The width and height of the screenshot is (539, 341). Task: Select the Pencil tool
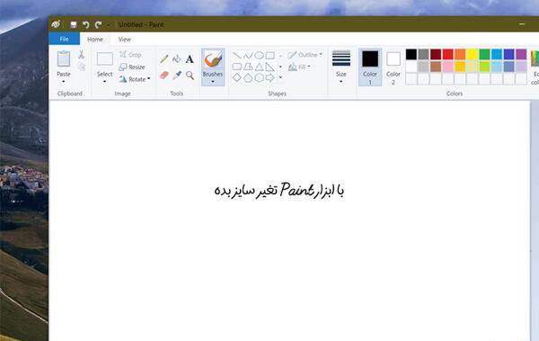(x=164, y=58)
